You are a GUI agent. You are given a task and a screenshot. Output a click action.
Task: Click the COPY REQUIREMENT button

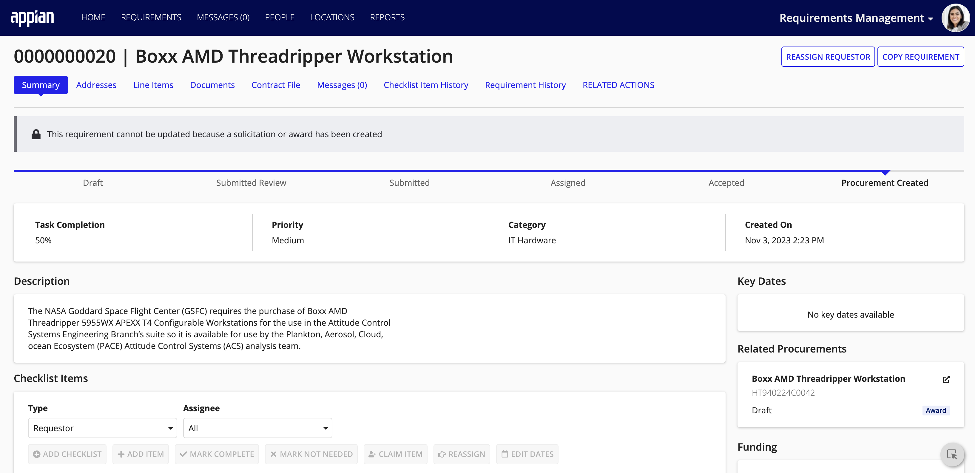[x=920, y=57]
